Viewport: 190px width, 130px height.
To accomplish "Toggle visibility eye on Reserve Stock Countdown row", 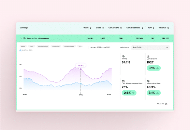I will click(x=24, y=38).
